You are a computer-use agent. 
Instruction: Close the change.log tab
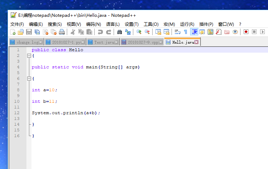40,42
